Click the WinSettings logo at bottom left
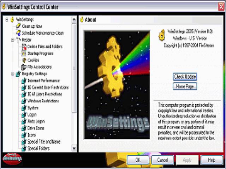Screen dimensions: 226x169 pyautogui.click(x=12, y=159)
